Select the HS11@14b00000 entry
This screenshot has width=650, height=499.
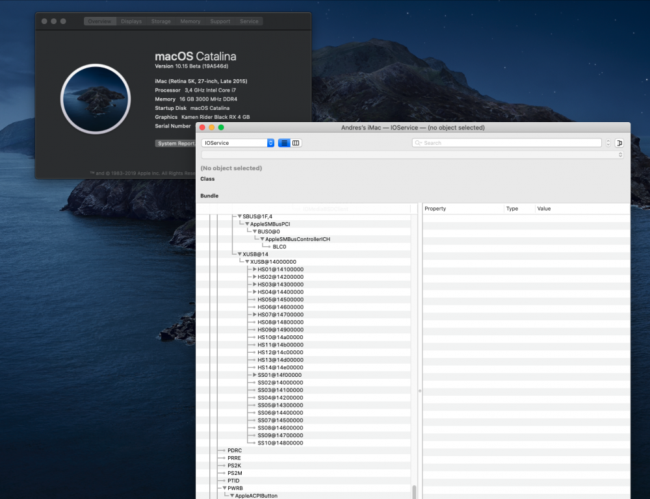click(x=281, y=345)
